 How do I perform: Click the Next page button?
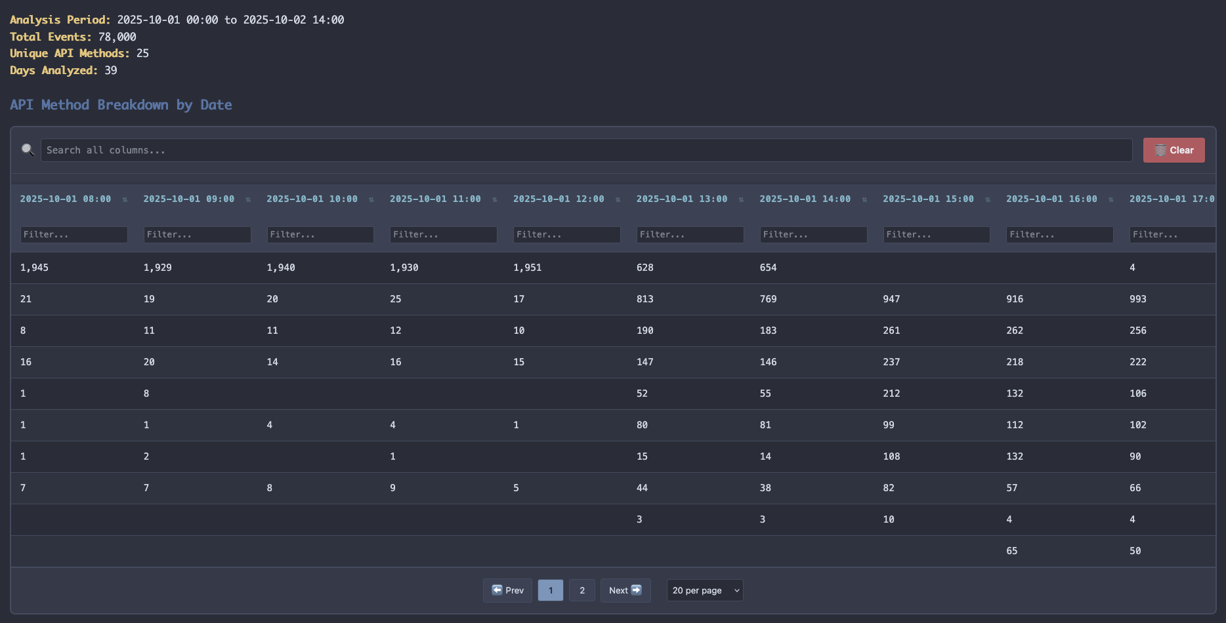tap(625, 590)
